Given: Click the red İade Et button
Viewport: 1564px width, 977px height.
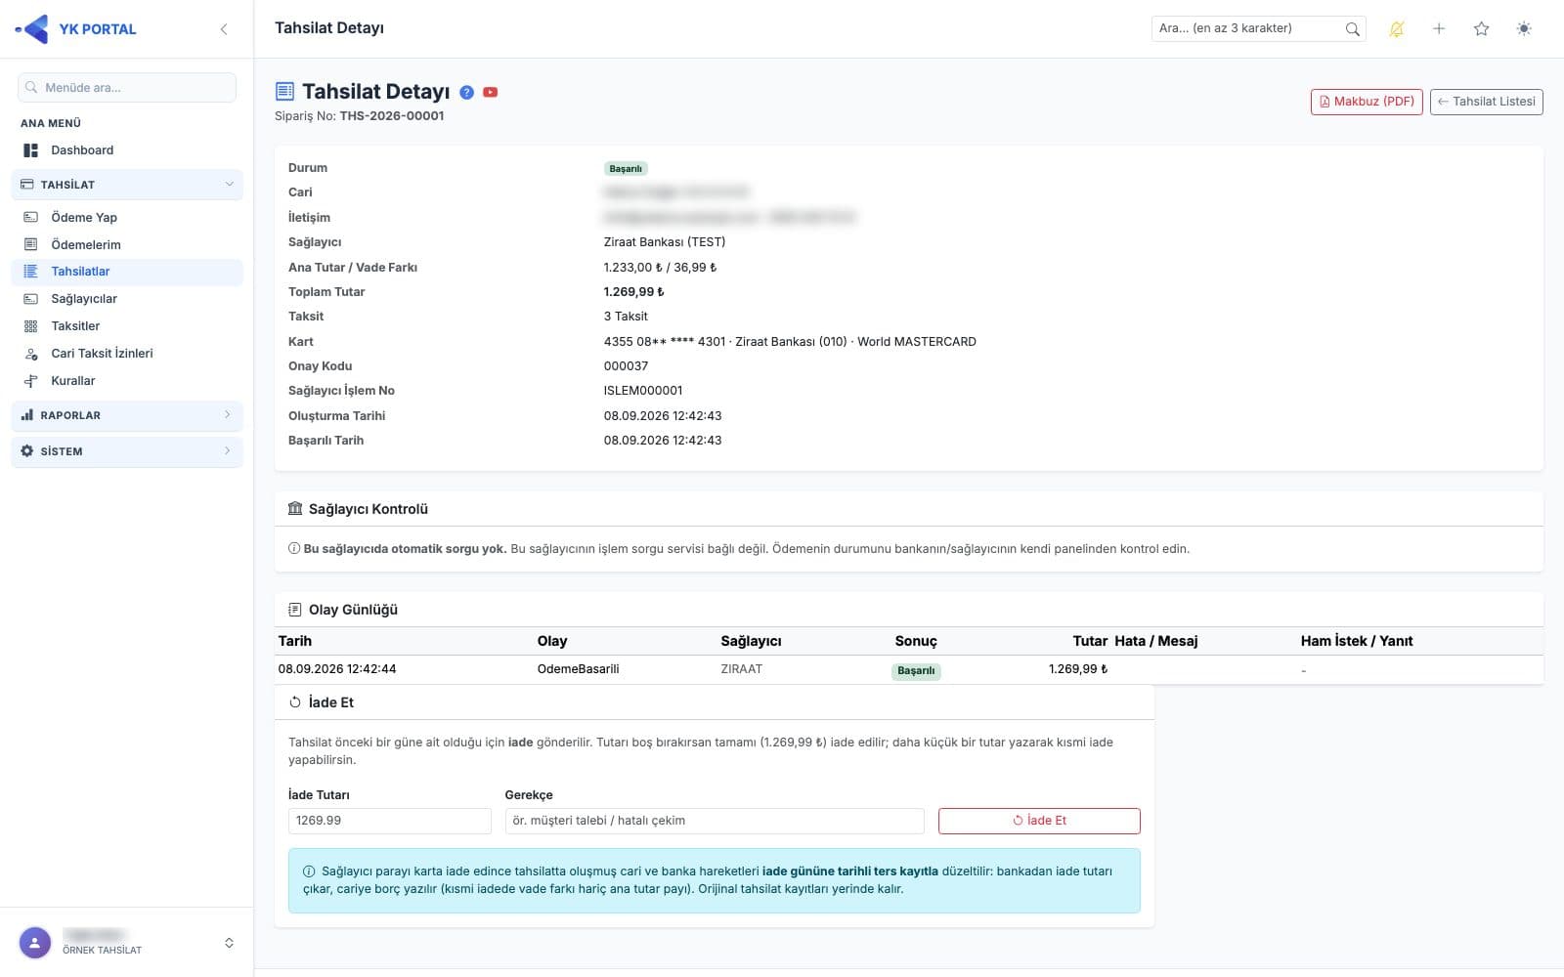Looking at the screenshot, I should click(x=1039, y=821).
